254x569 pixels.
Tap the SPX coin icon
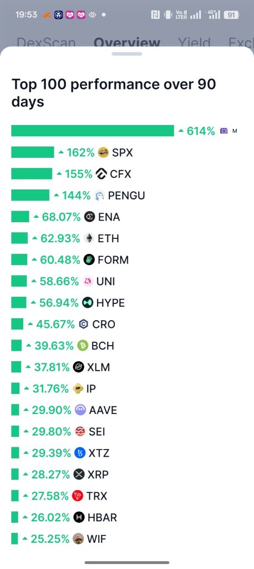point(104,153)
